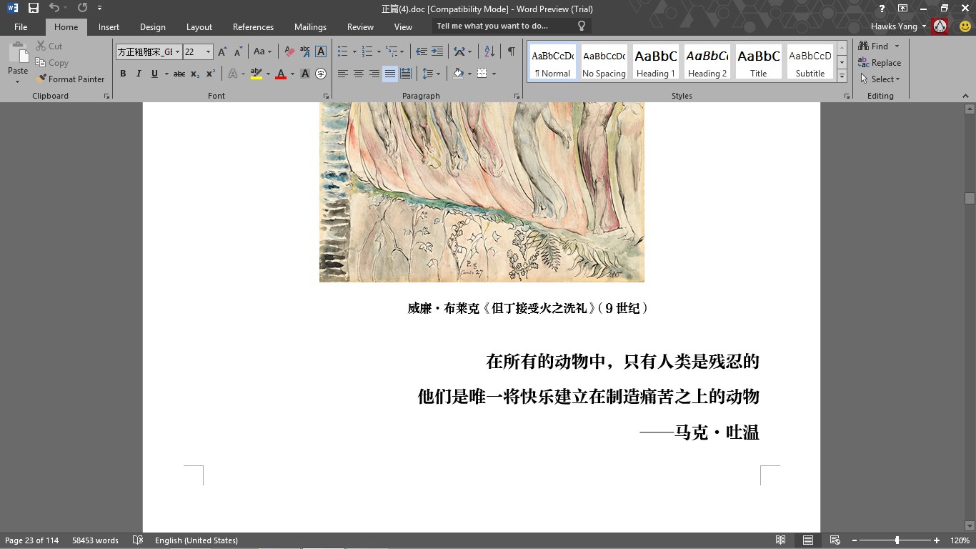This screenshot has height=549, width=976.
Task: Click the Save icon in quick access toolbar
Action: click(x=34, y=9)
